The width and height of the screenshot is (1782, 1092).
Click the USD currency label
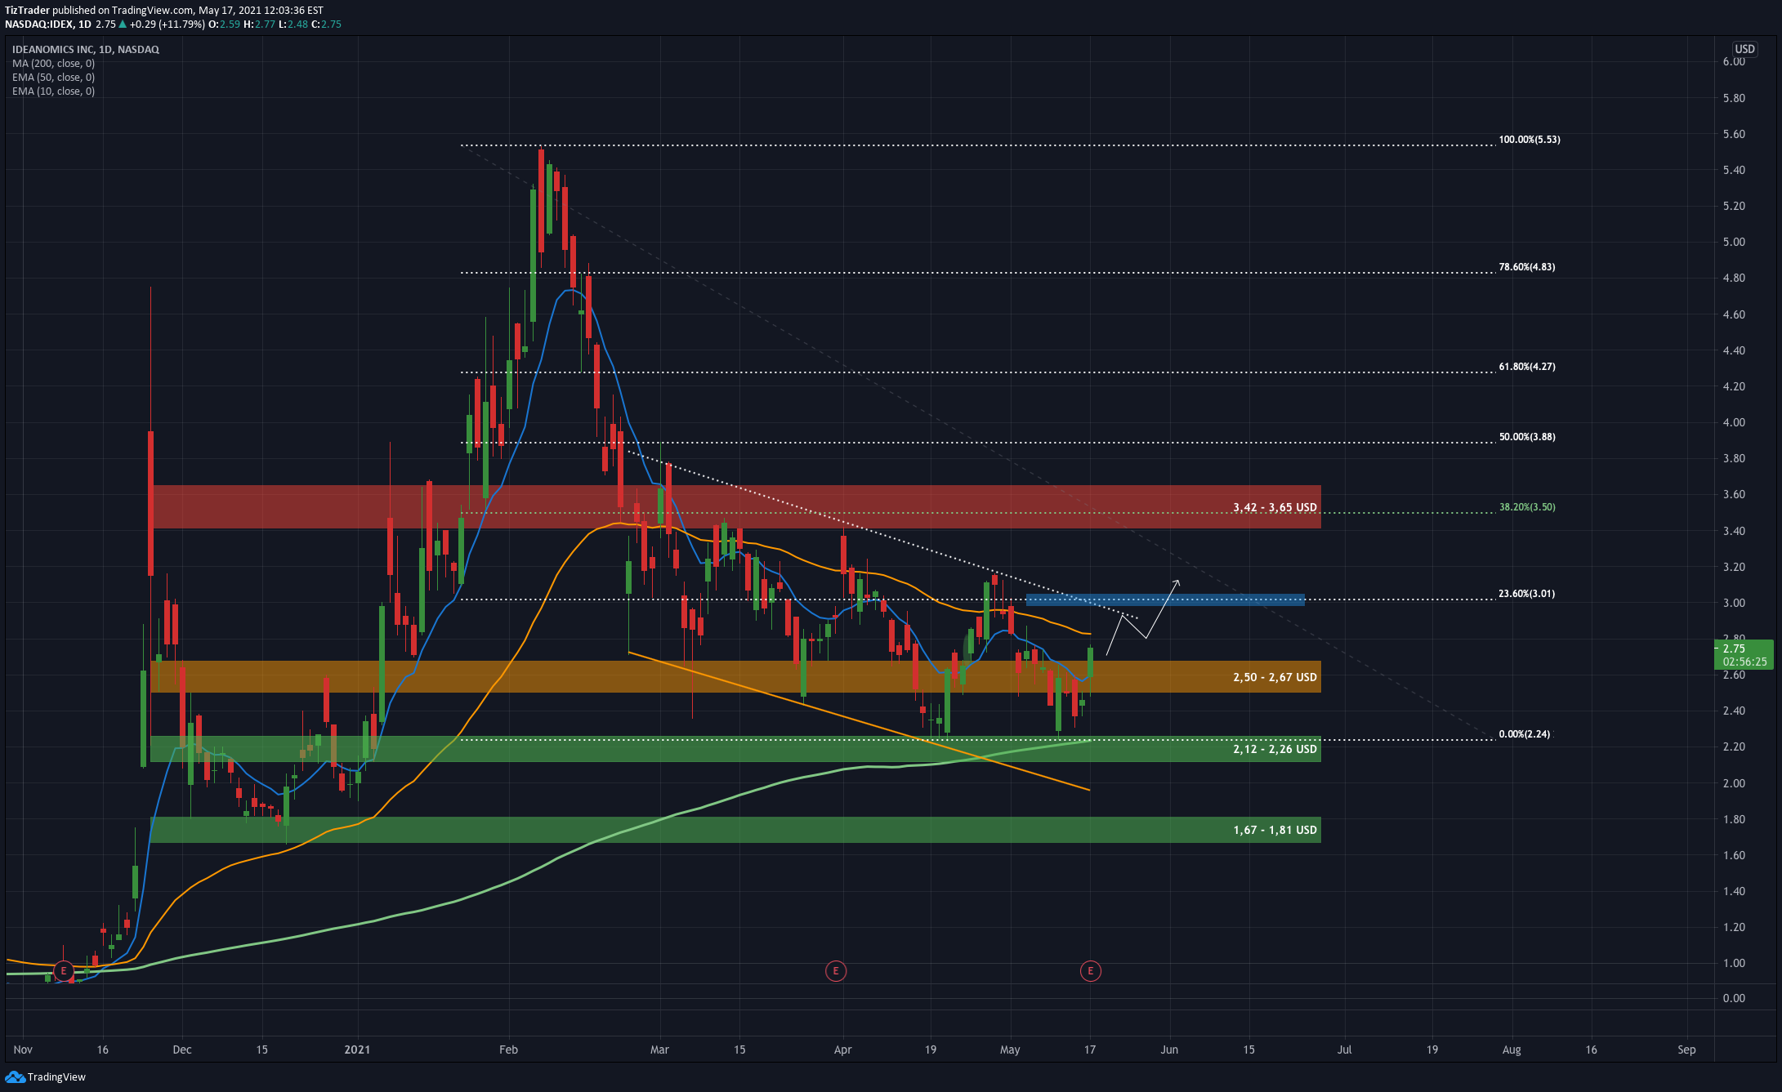pos(1744,49)
